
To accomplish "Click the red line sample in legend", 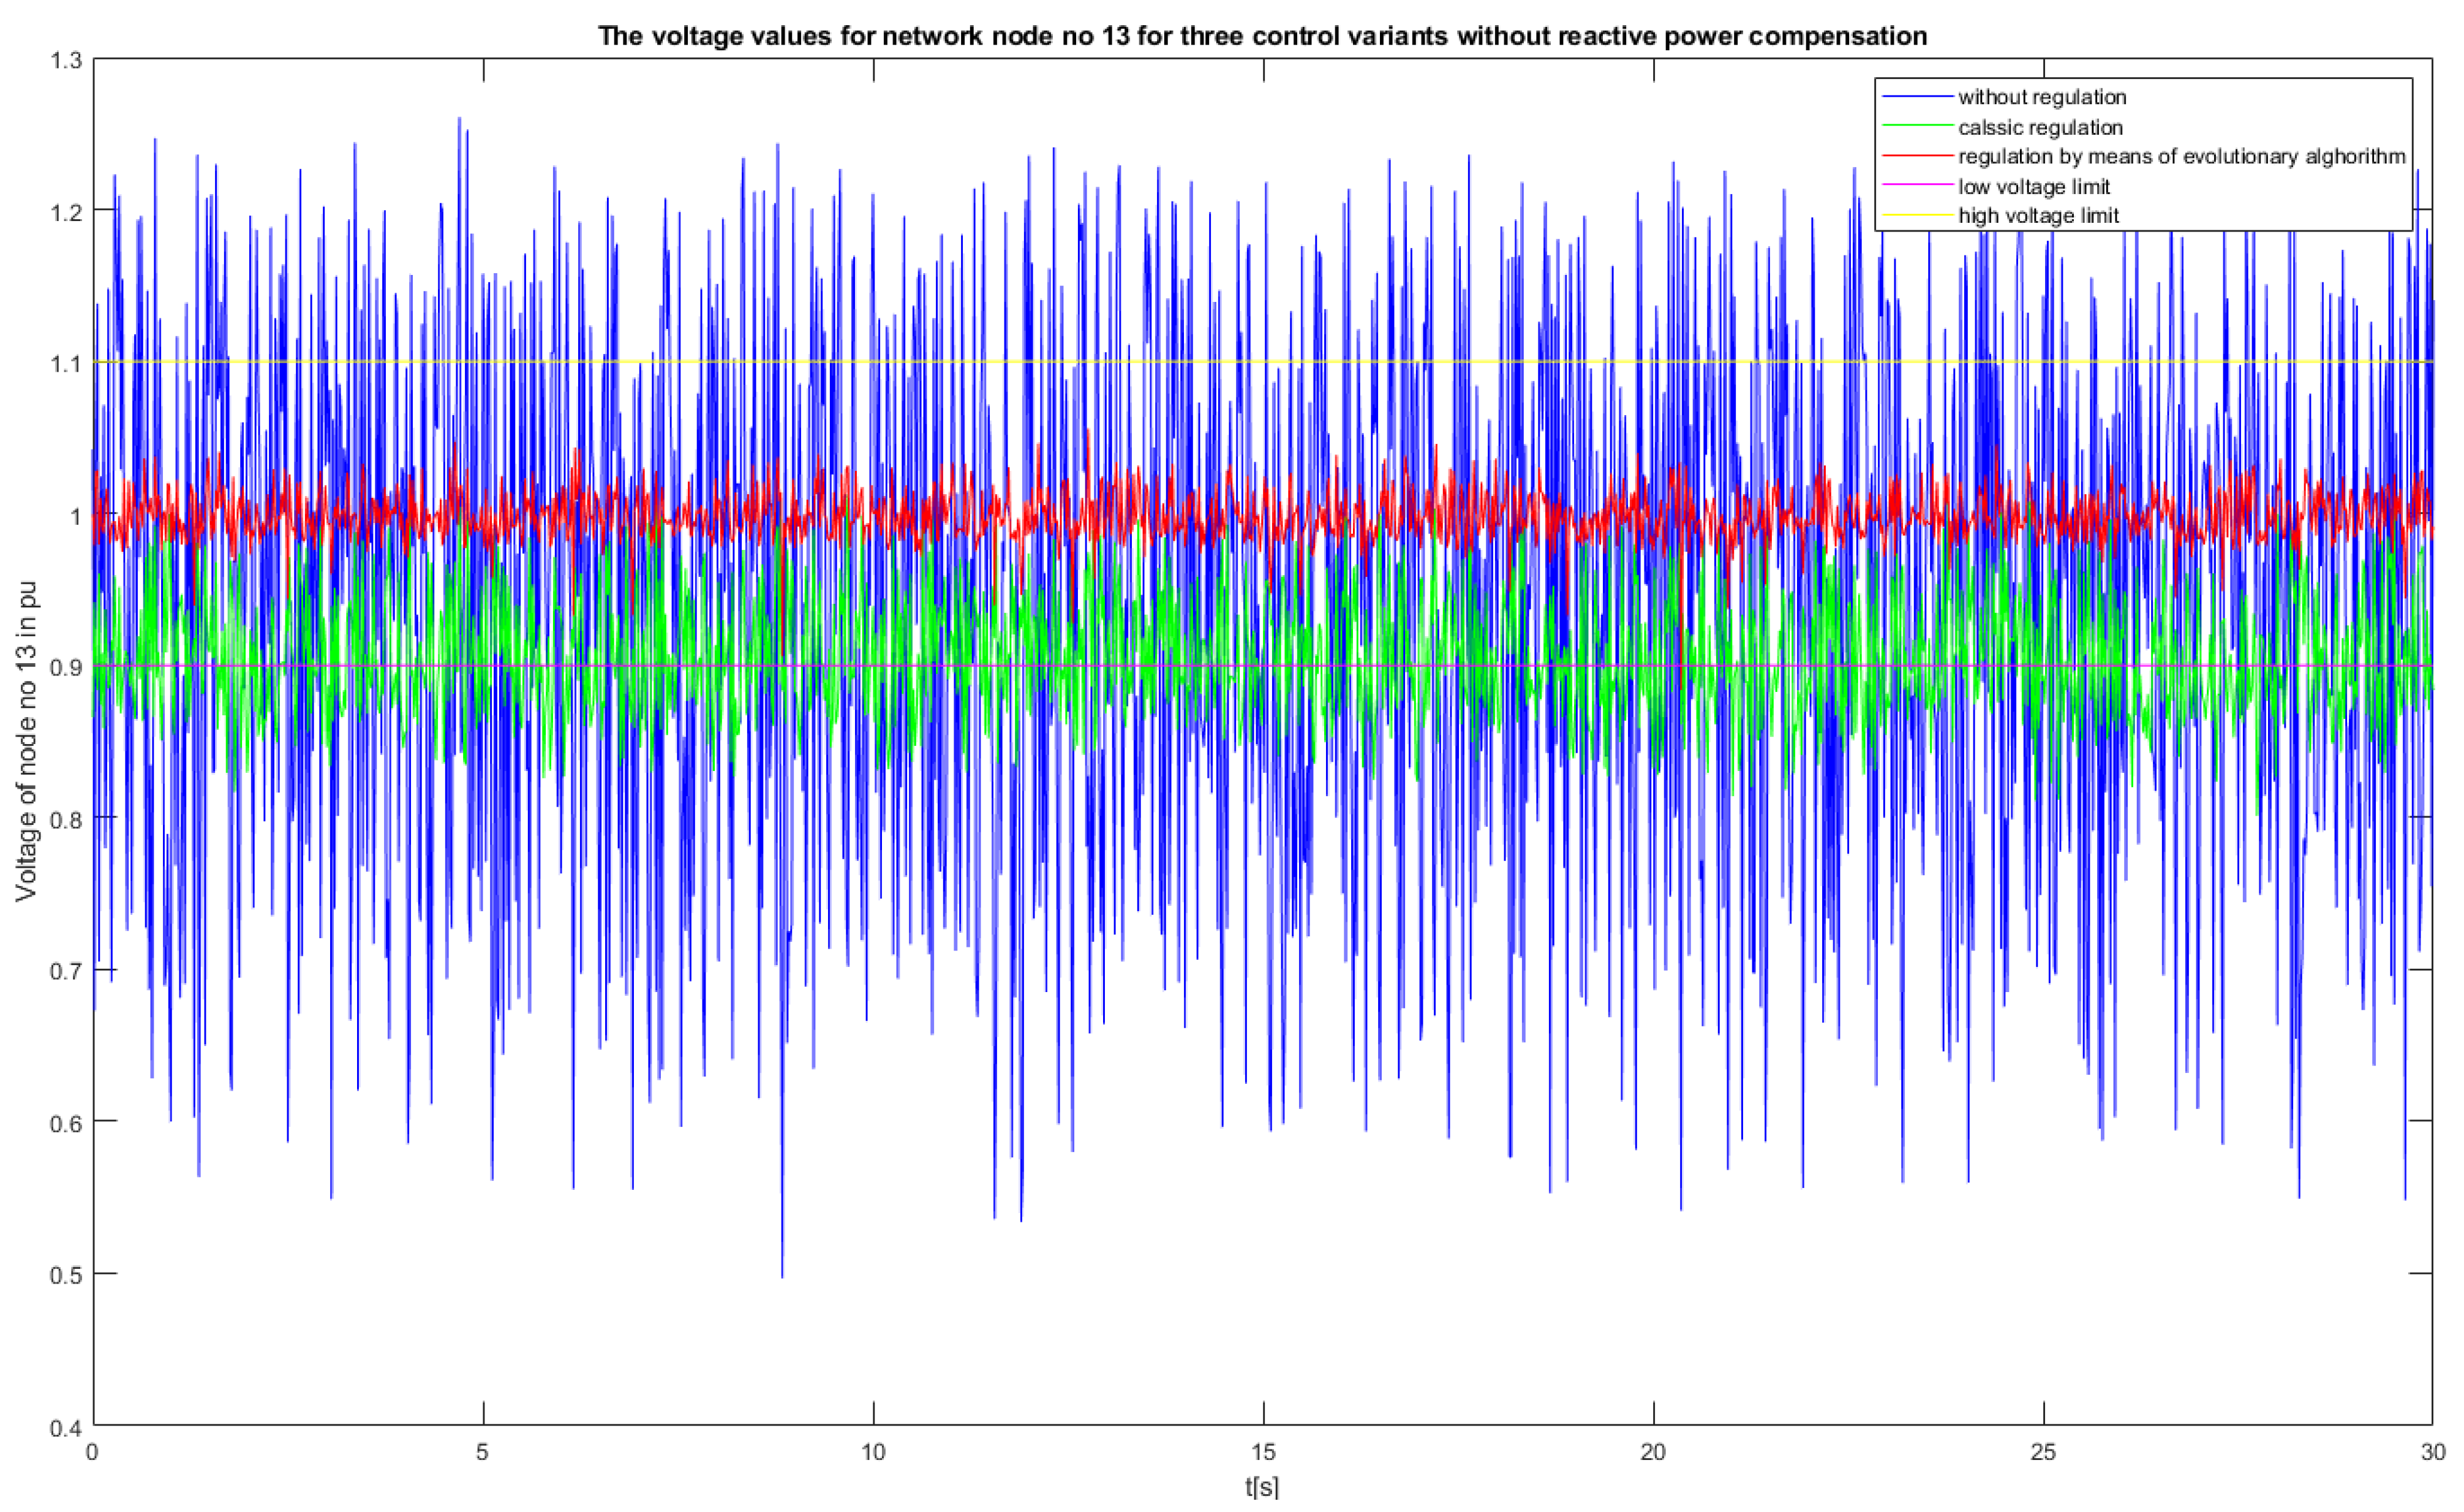I will click(x=1917, y=156).
